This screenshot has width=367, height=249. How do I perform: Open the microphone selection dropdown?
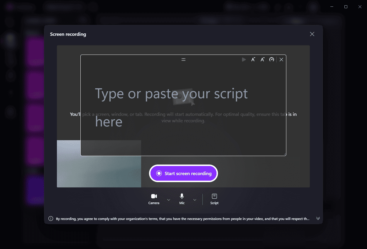click(x=195, y=200)
